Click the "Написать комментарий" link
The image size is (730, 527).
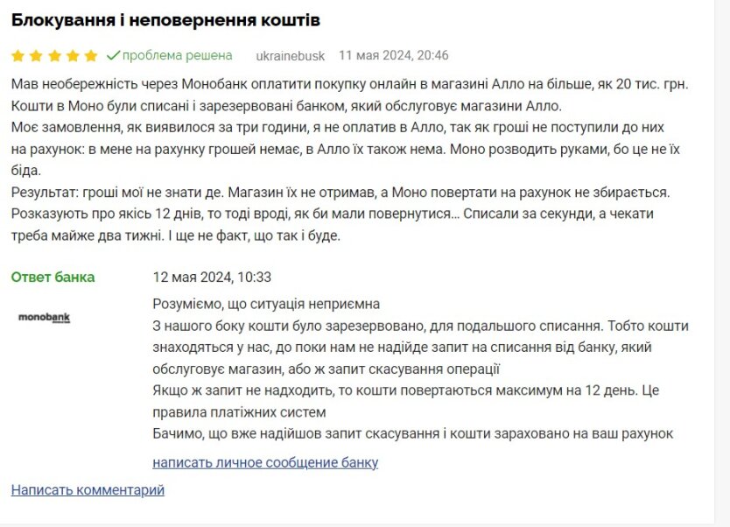[x=88, y=490]
